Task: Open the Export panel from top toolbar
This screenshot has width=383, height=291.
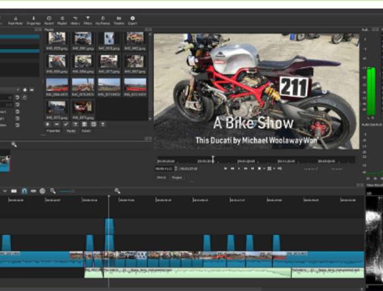Action: 132,21
